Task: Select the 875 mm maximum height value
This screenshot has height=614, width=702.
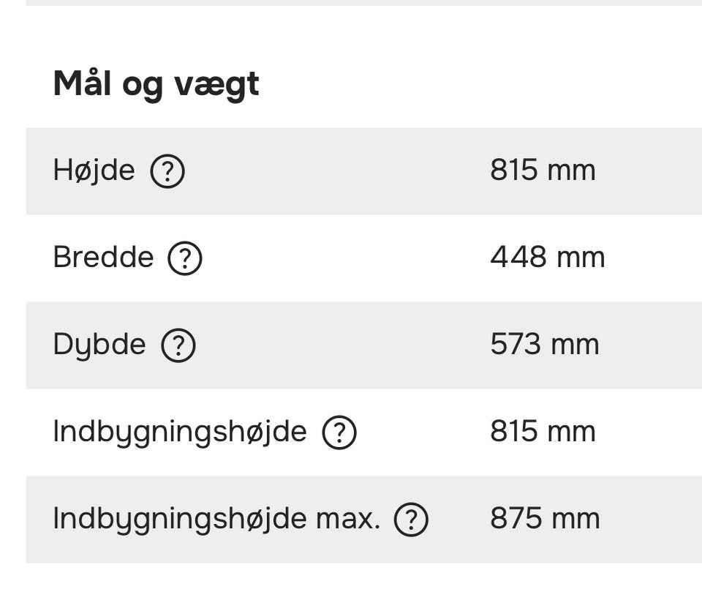Action: [545, 519]
